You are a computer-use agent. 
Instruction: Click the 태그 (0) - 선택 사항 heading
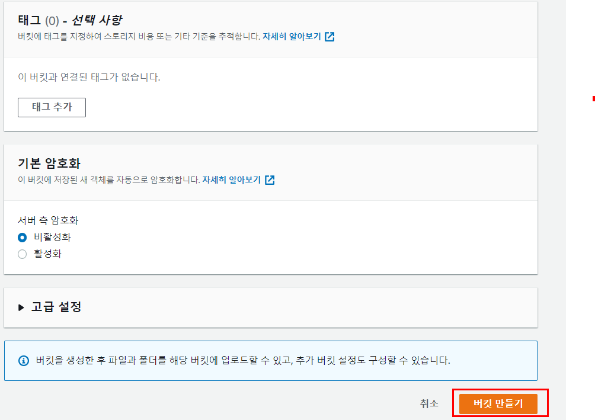[x=70, y=20]
